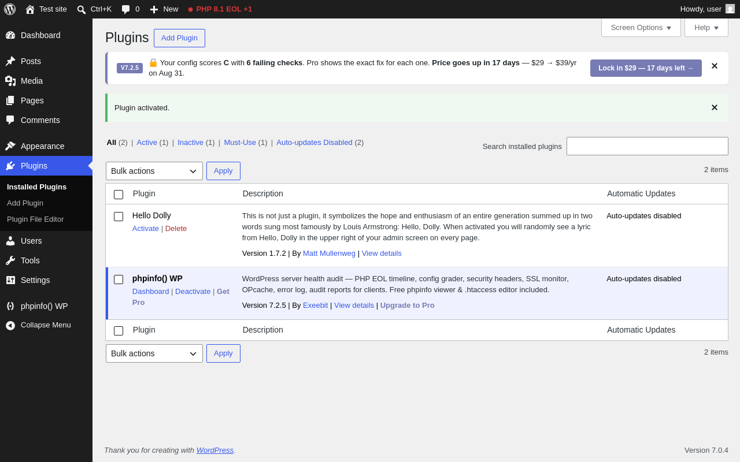The image size is (740, 462).
Task: Click the New plus icon
Action: (154, 9)
